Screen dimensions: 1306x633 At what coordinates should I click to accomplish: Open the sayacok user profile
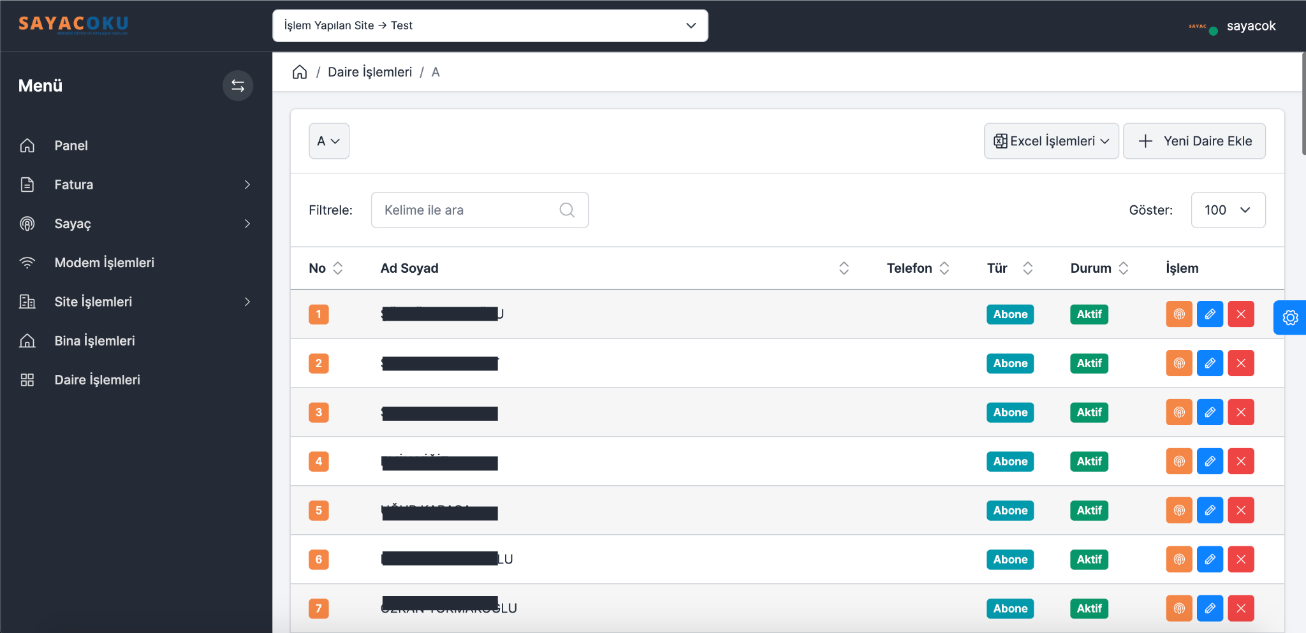[x=1232, y=26]
